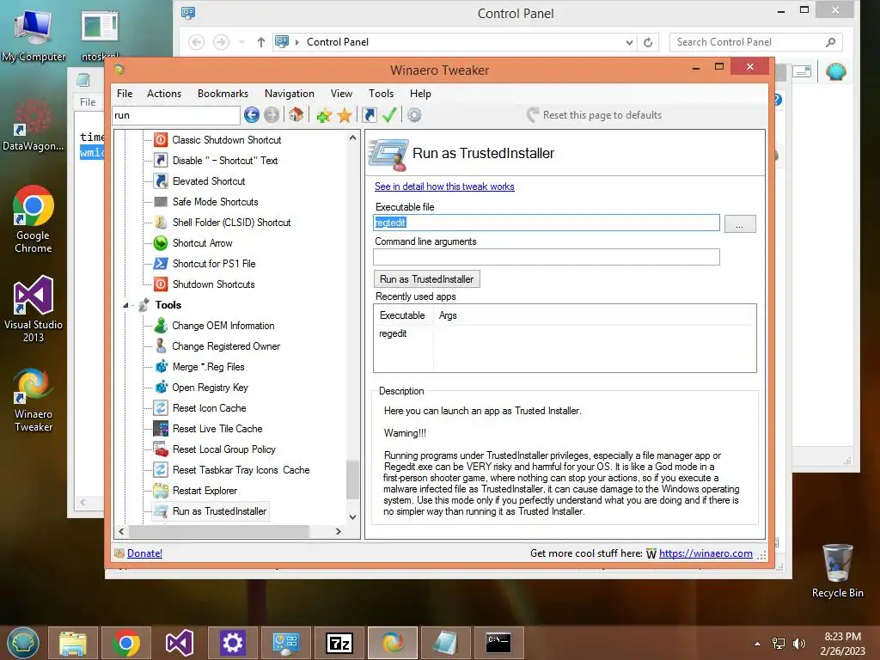Show hidden tray icons arrow
Viewport: 880px width, 660px height.
pos(758,644)
